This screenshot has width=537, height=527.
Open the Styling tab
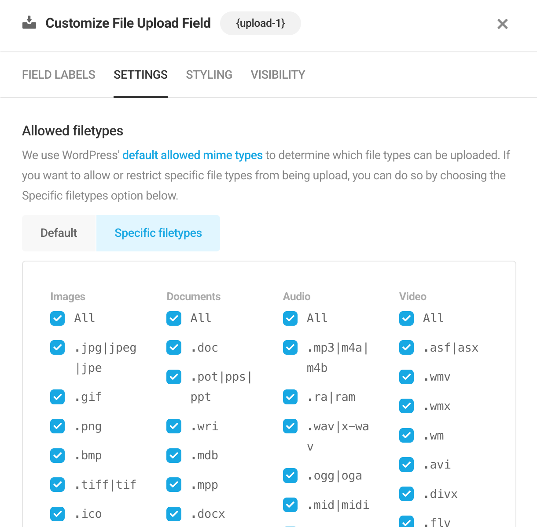(x=209, y=75)
